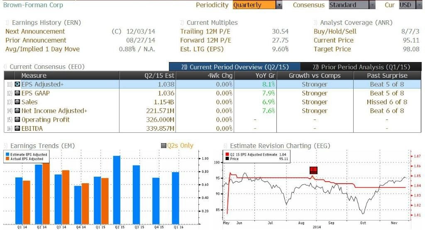Screen dimensions: 425x230
Task: Open the Periodicity Quarterly dropdown arrow
Action: click(x=279, y=5)
